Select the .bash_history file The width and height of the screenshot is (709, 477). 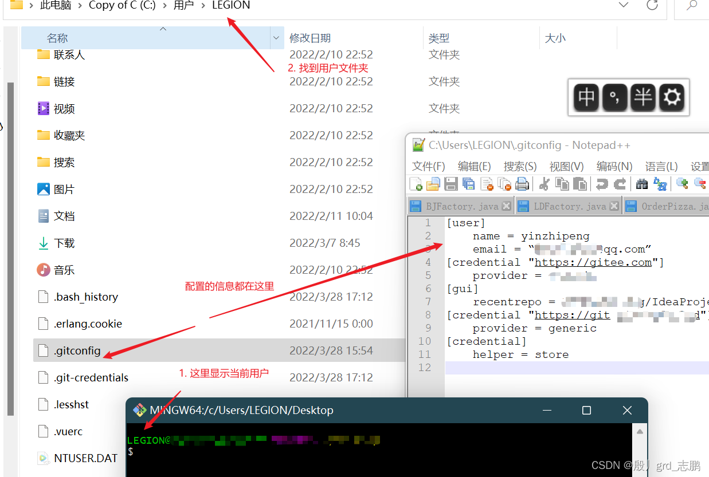click(86, 297)
